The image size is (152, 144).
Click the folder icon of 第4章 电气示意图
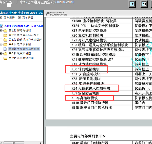[5, 44]
